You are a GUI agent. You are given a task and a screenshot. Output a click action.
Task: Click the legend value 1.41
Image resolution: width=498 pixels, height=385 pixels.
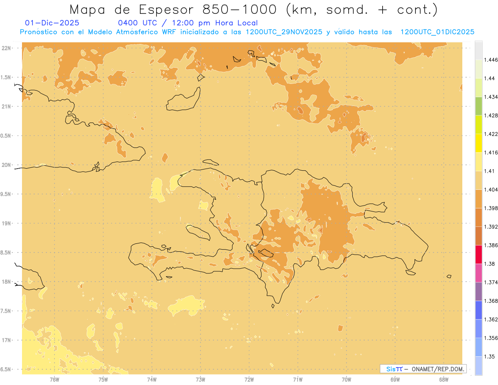point(489,171)
